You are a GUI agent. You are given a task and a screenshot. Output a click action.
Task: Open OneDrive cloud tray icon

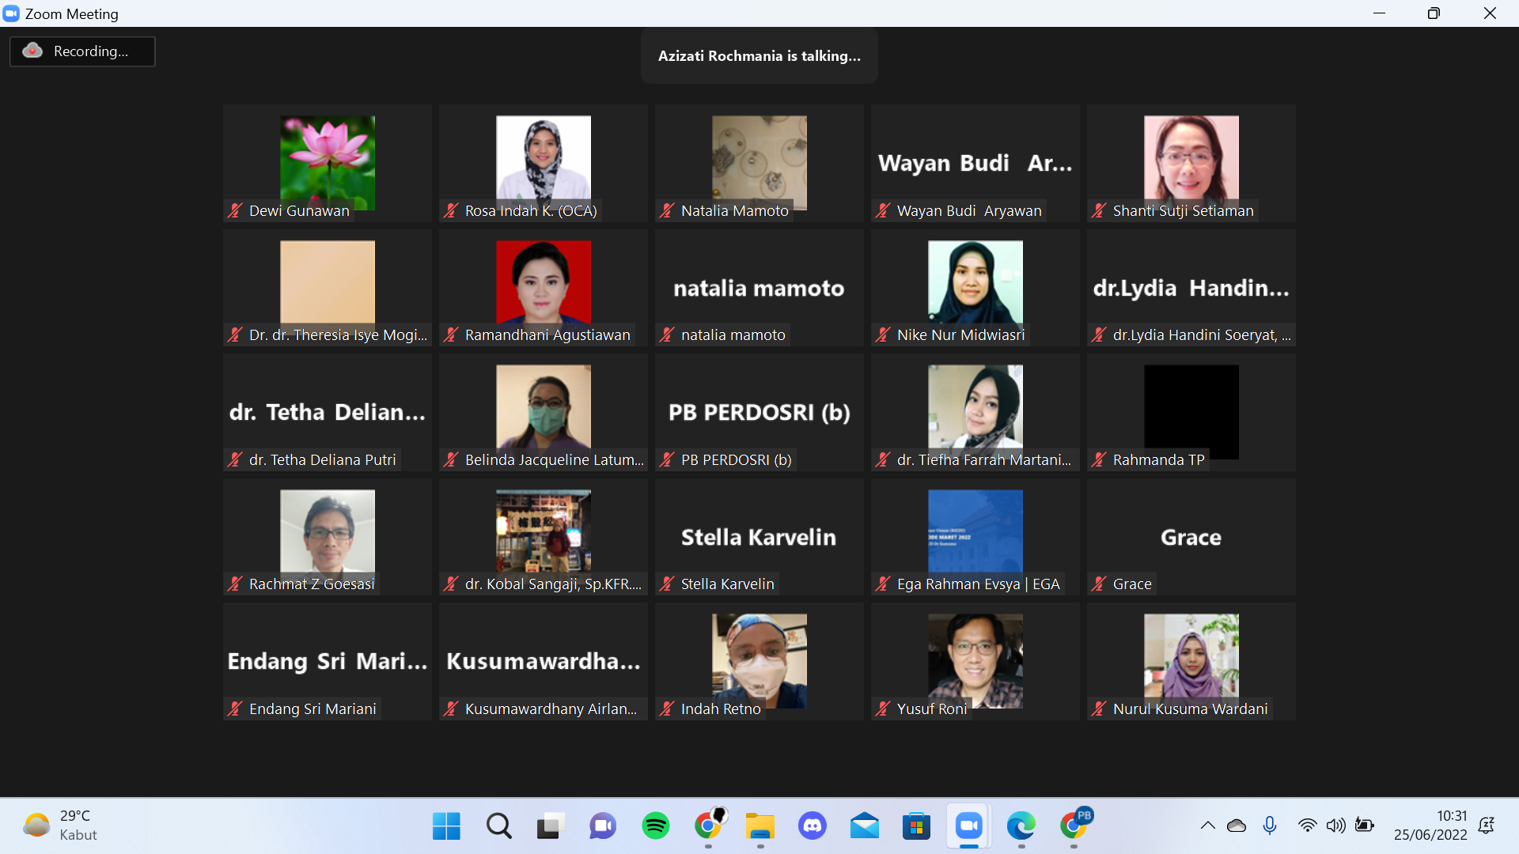click(x=1237, y=826)
